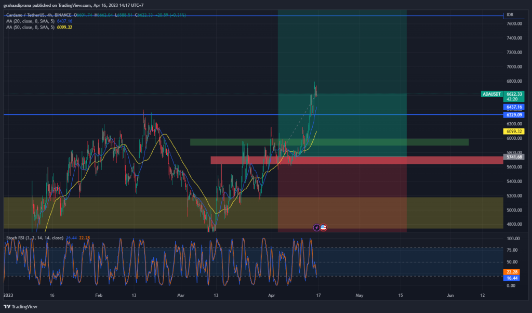Select the MA 50 indicator legend
This screenshot has height=313, width=532.
39,27
